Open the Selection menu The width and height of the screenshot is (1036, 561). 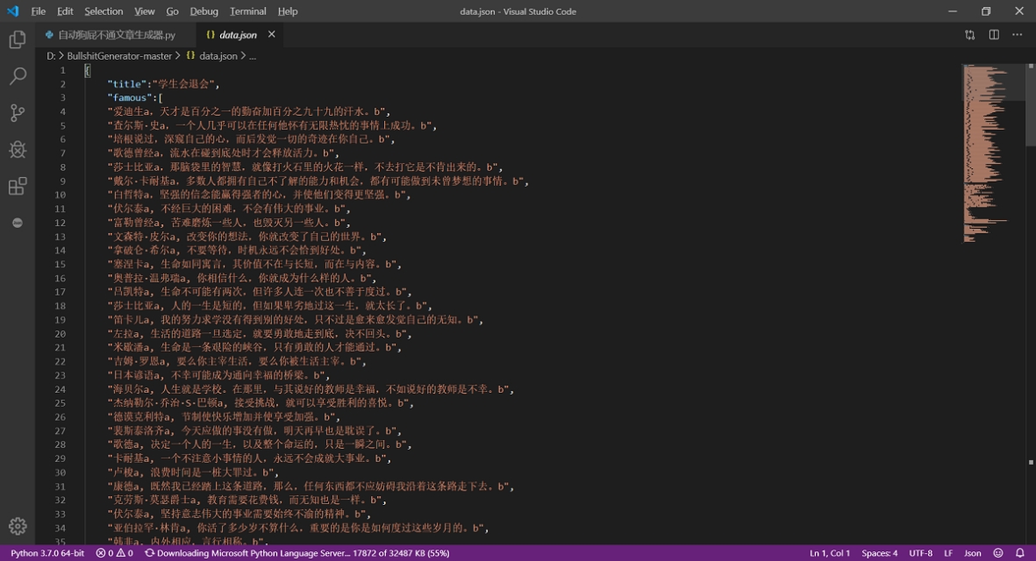pyautogui.click(x=104, y=11)
